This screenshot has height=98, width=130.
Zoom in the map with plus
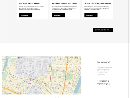3,62
